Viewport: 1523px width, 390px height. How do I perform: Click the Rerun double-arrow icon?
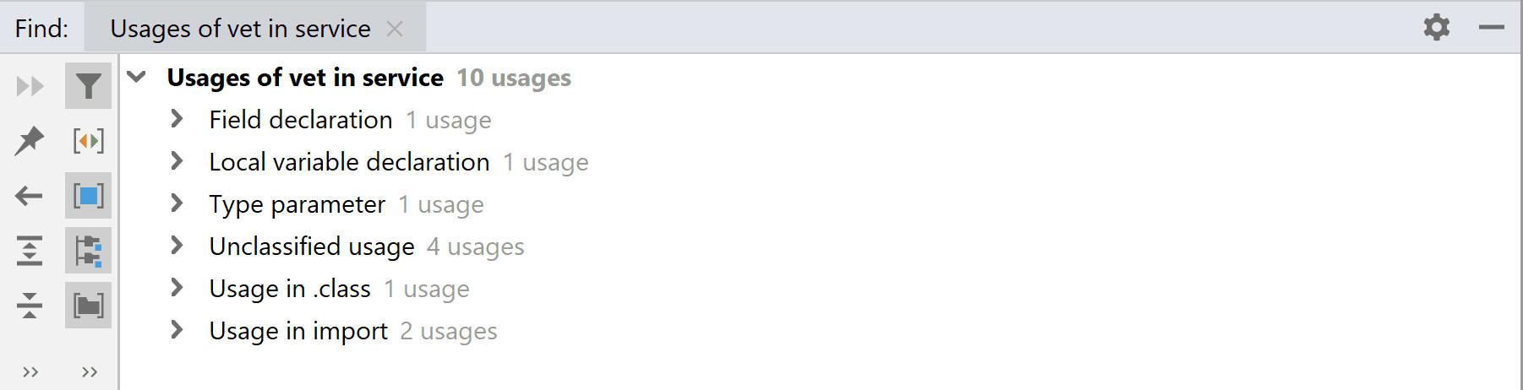[30, 86]
